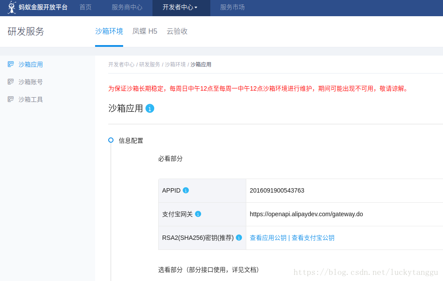Click the info icon next to RSA2(SHA256)密钥
443x281 pixels.
(239, 238)
